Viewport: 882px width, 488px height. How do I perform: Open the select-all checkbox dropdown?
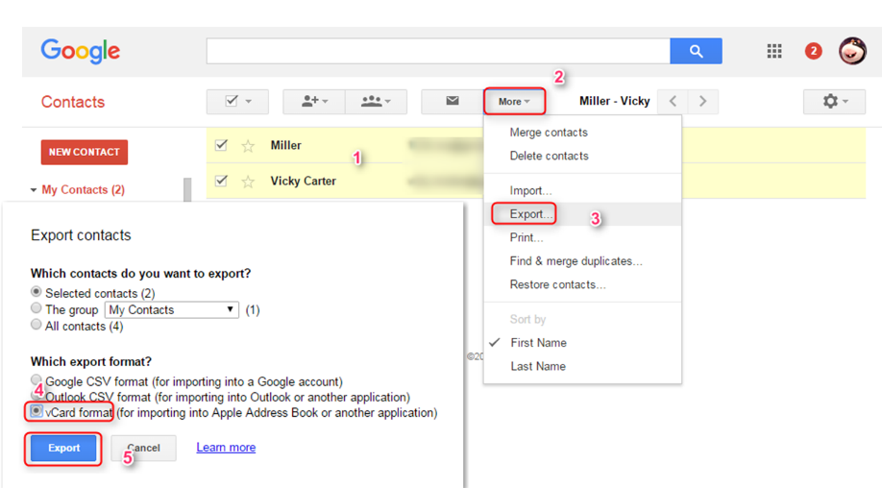pyautogui.click(x=237, y=101)
